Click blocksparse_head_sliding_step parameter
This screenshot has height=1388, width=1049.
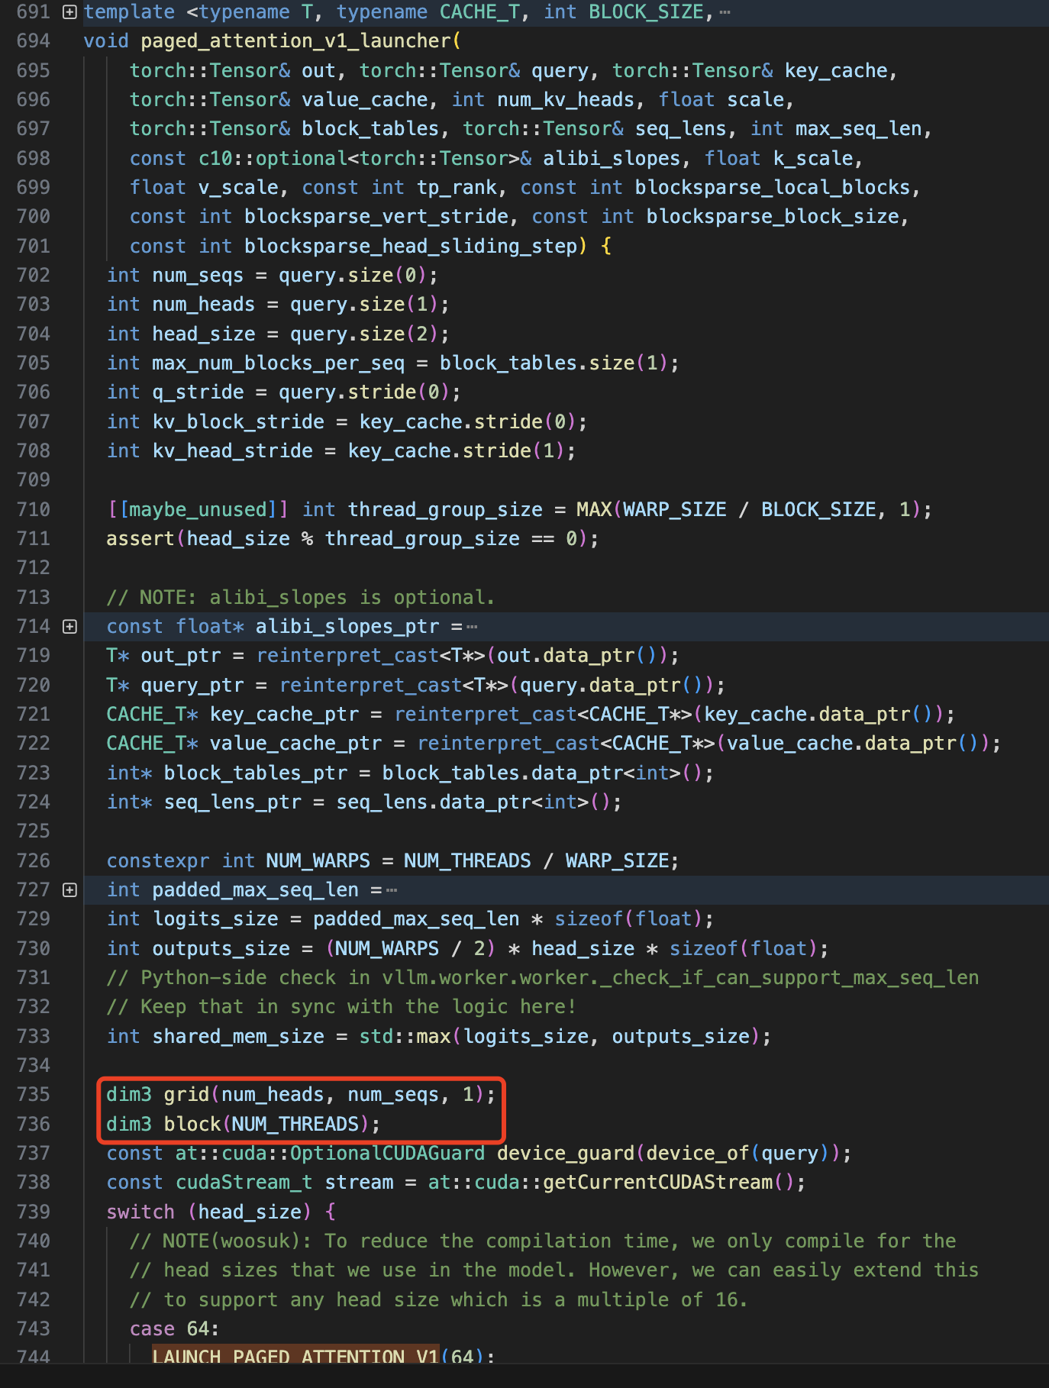410,246
